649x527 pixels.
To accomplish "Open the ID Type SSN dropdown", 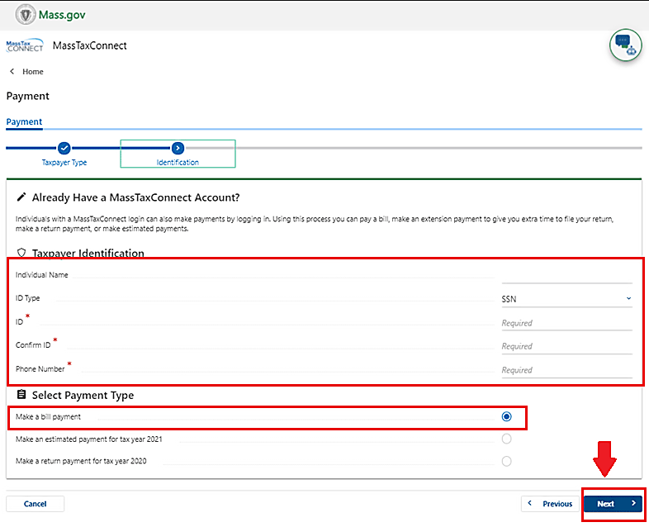I will click(566, 299).
